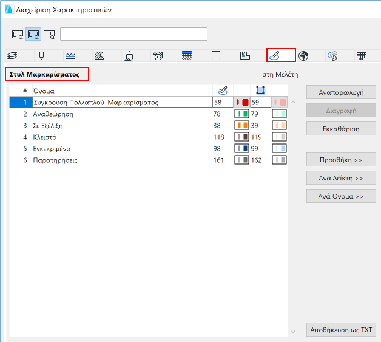Open the Operation Profiles tab icon
381x342 pixels.
[332, 56]
